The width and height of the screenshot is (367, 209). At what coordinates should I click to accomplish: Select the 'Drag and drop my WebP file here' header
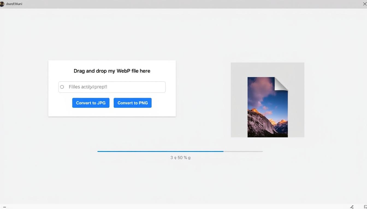(112, 71)
